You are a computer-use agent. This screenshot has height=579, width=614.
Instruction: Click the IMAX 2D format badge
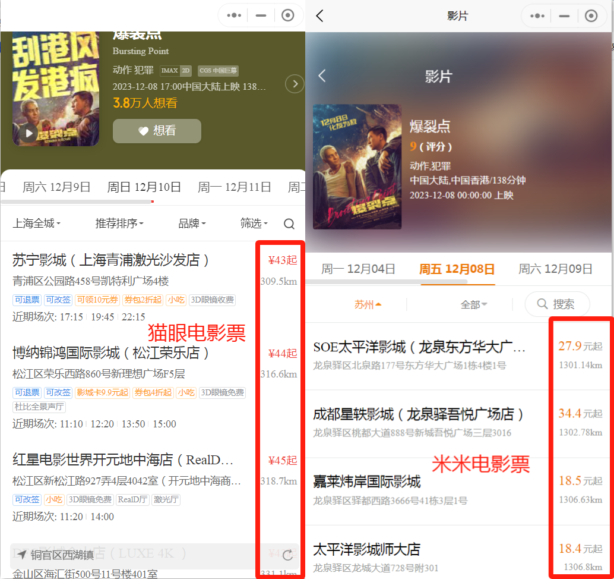pos(175,71)
